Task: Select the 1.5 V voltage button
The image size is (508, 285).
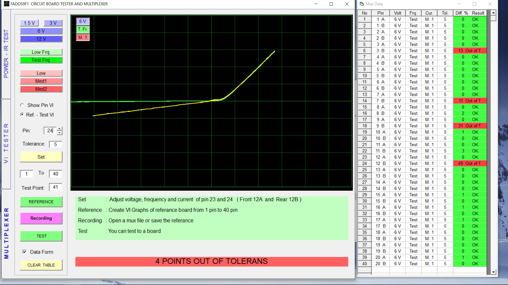Action: [x=29, y=23]
